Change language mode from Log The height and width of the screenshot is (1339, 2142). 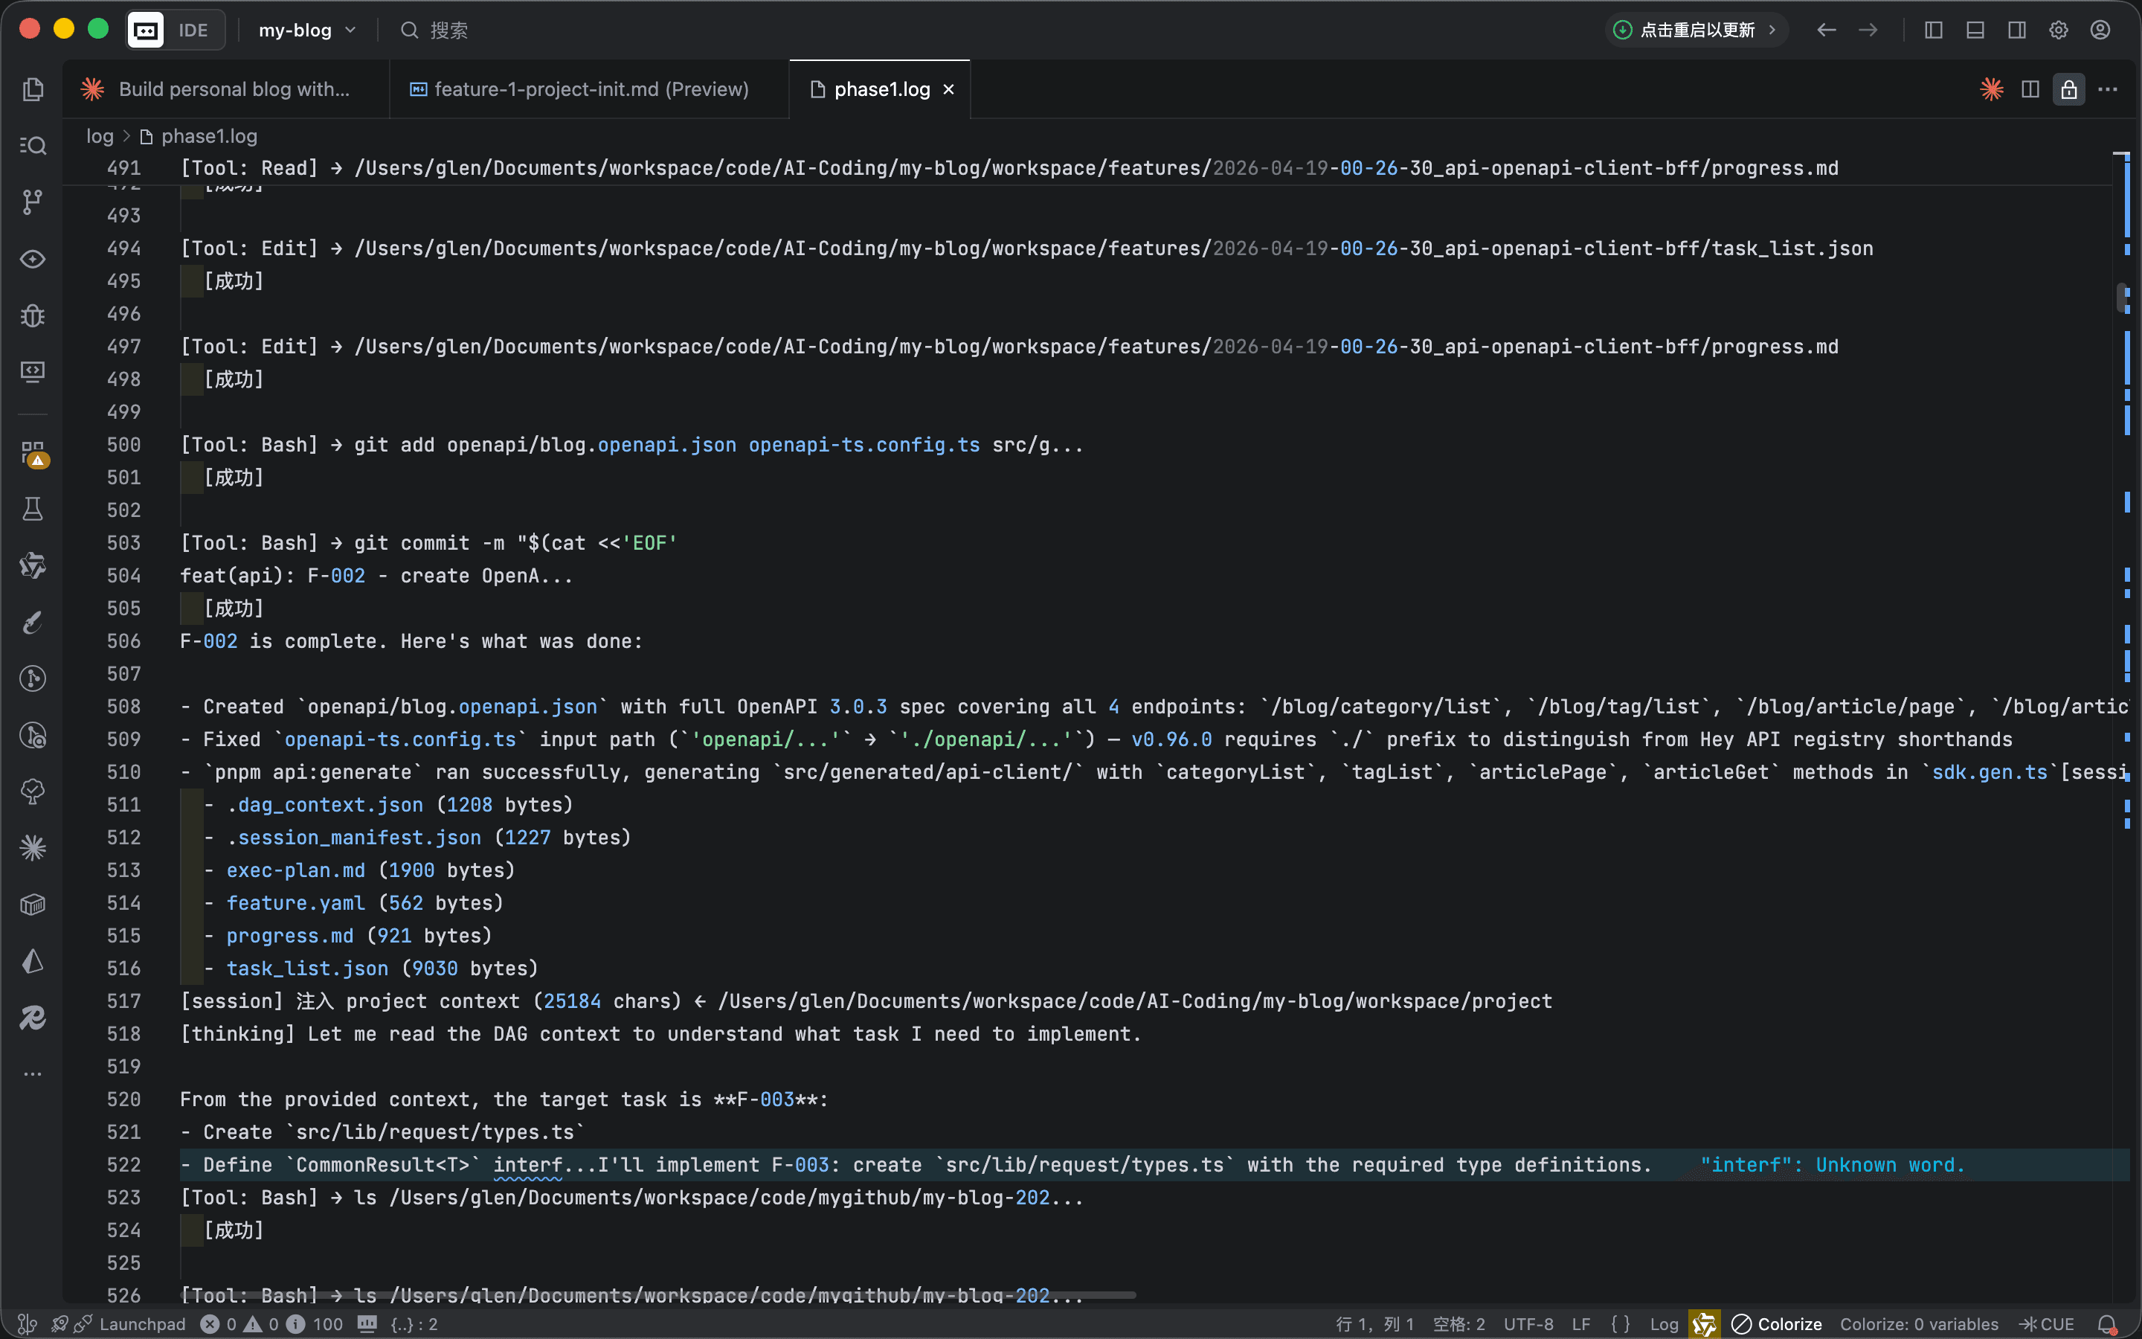[1664, 1324]
